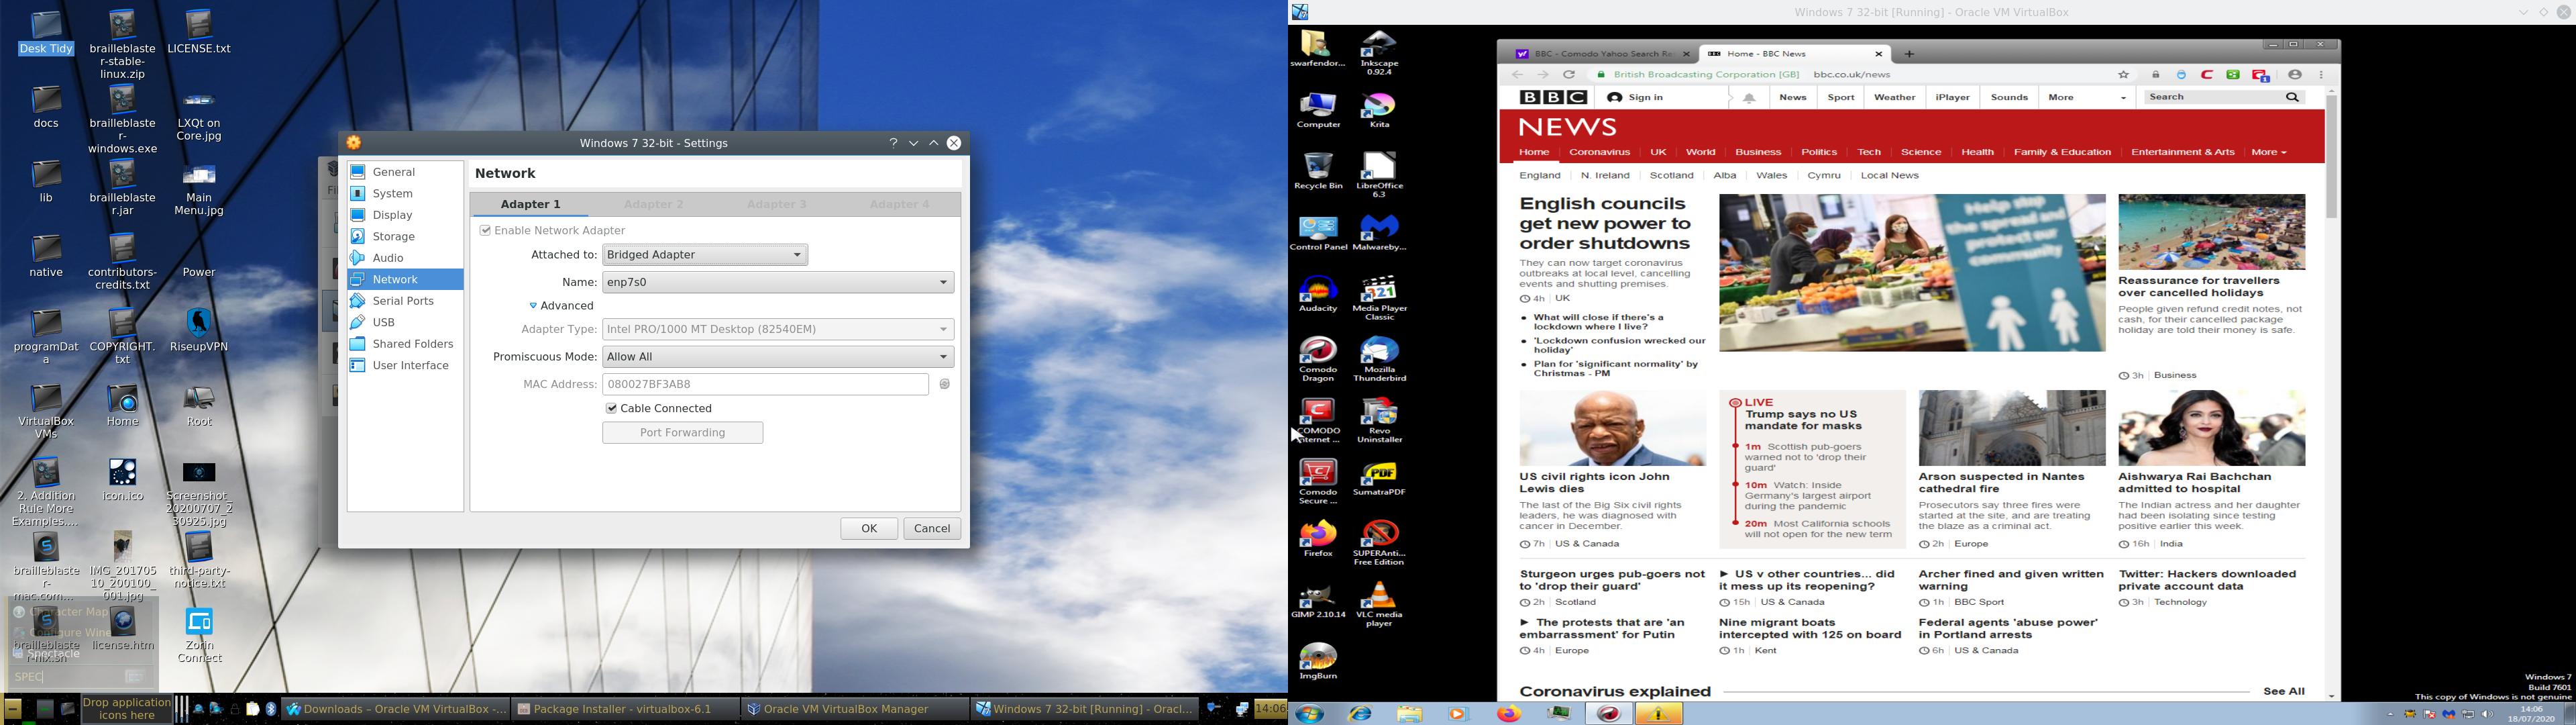Open the Shared Folders settings category
The width and height of the screenshot is (2576, 725).
pos(412,344)
